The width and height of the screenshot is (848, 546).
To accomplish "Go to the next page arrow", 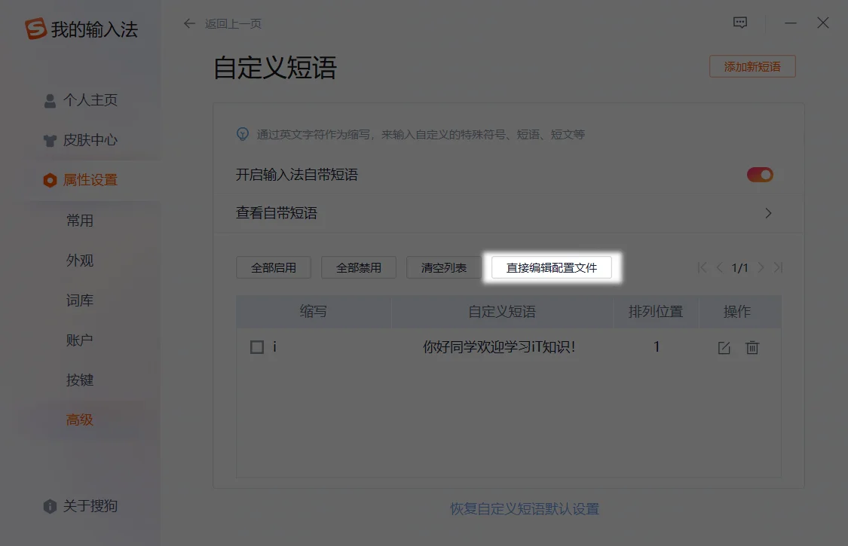I will pos(761,267).
